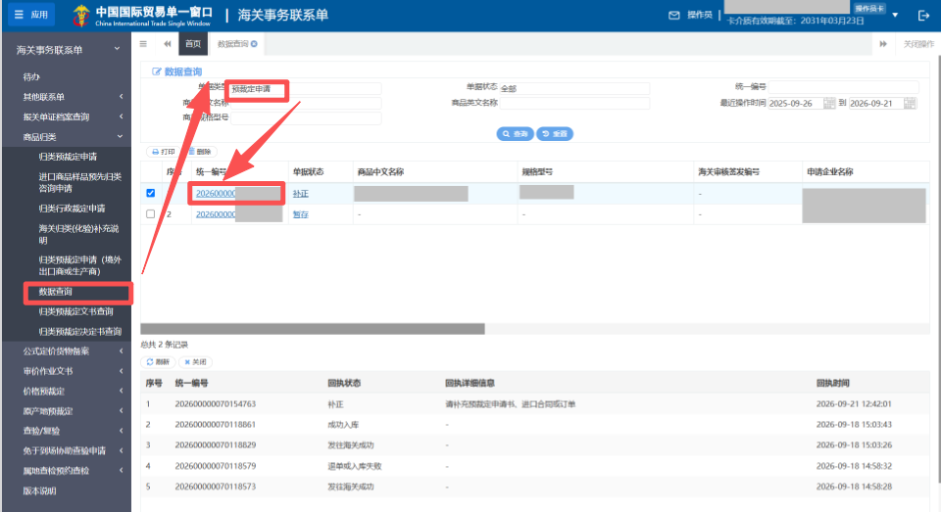The height and width of the screenshot is (512, 941).
Task: Open the 单据状态 dropdown showing 全部
Action: 574,88
